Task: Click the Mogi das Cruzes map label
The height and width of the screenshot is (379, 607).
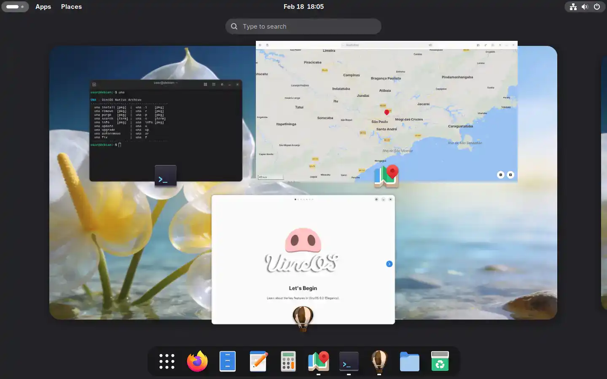Action: pyautogui.click(x=409, y=120)
